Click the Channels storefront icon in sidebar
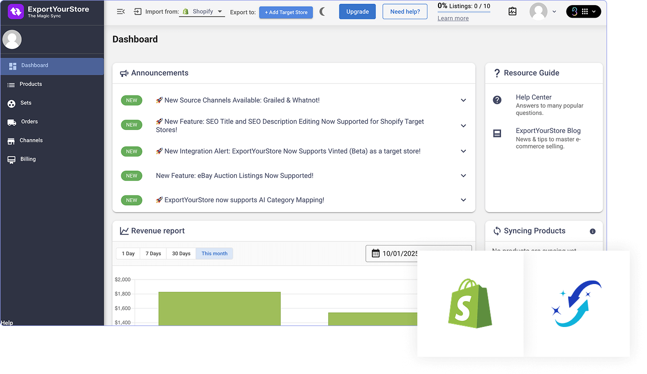Screen dimensions: 647x374 pos(11,141)
